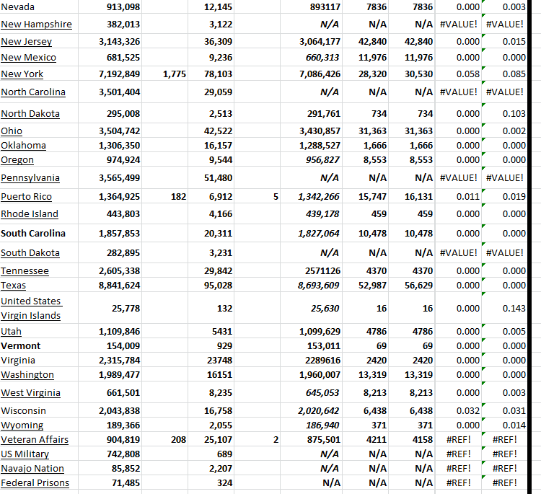
Task: Select the 71,485 Federal Prisons cell
Action: (x=110, y=483)
